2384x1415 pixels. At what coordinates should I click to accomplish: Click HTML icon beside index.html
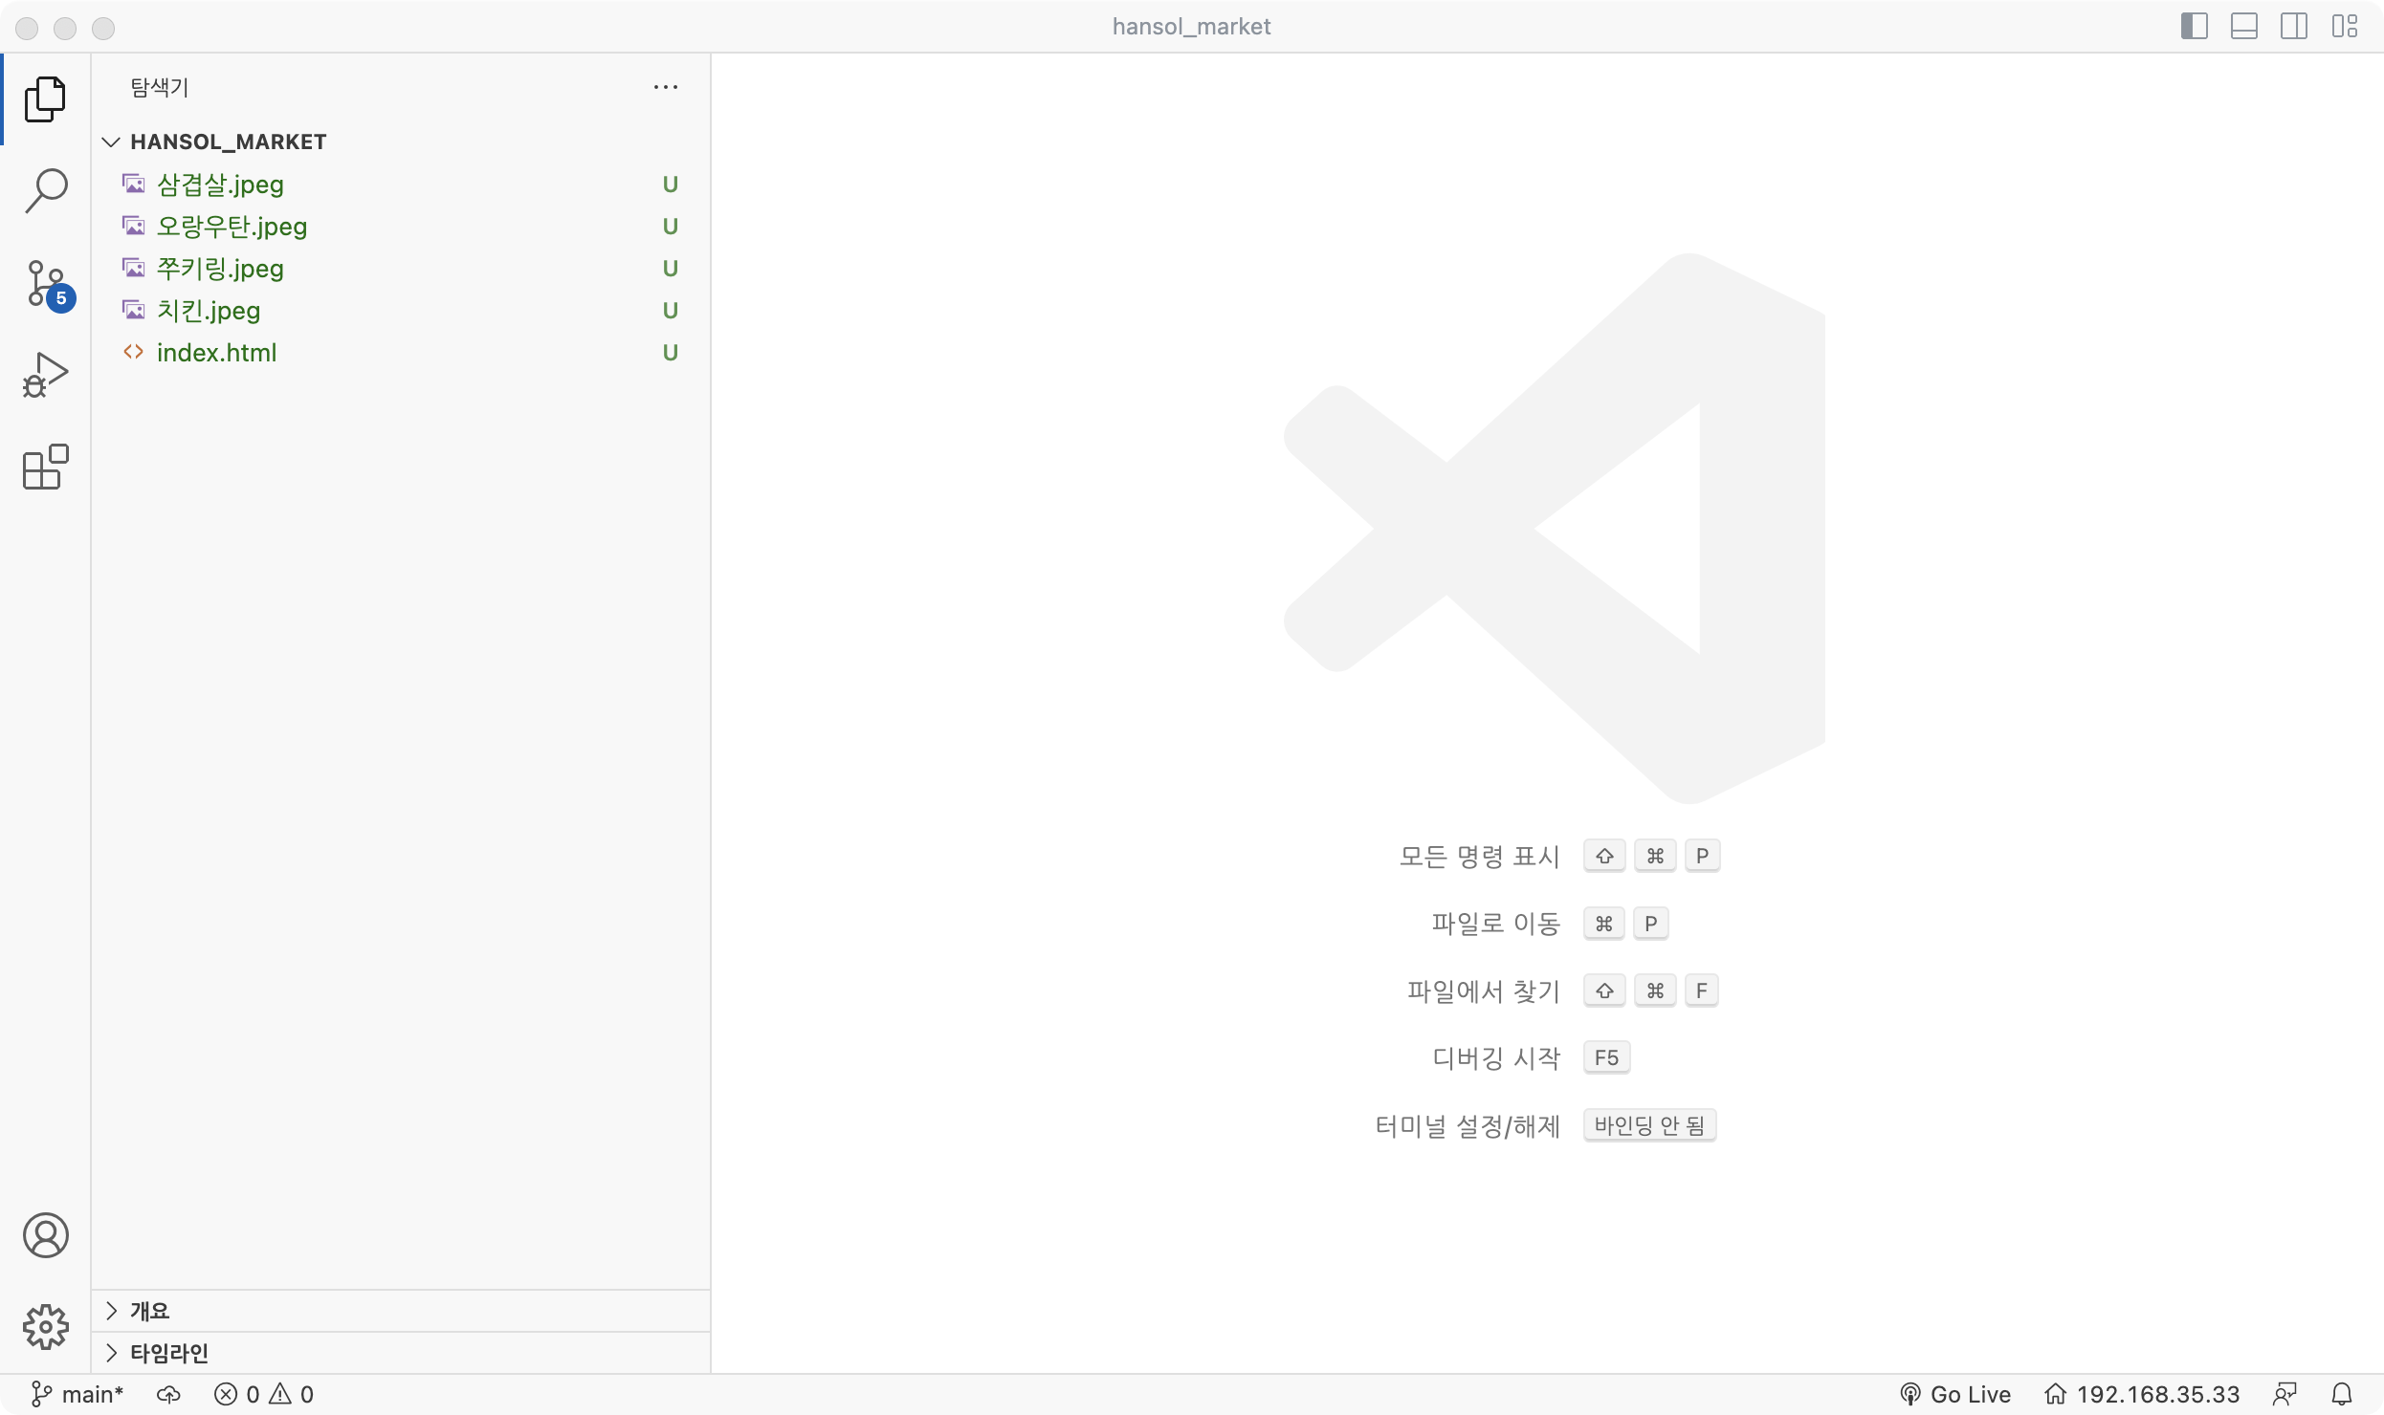(134, 352)
